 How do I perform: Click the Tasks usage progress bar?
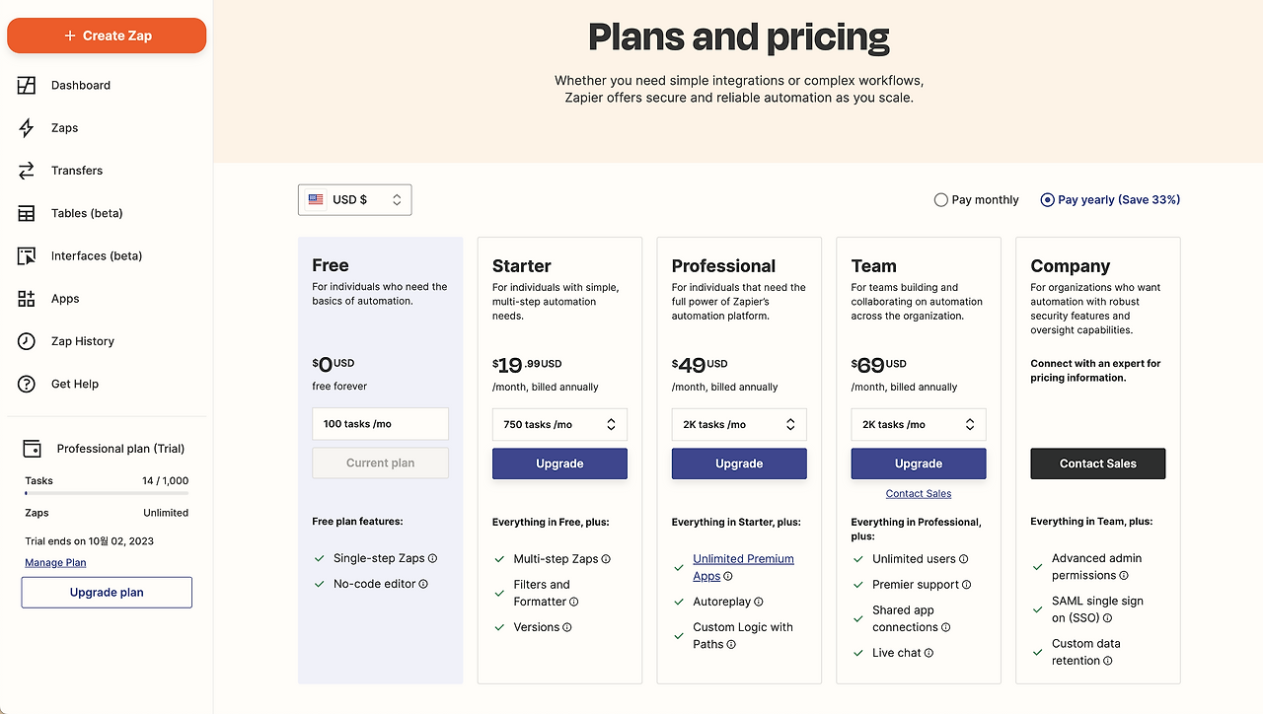click(x=107, y=492)
